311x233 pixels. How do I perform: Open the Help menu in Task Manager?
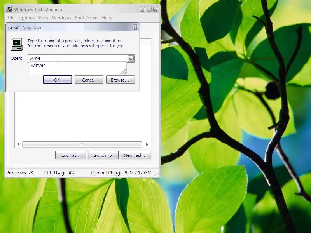point(106,18)
